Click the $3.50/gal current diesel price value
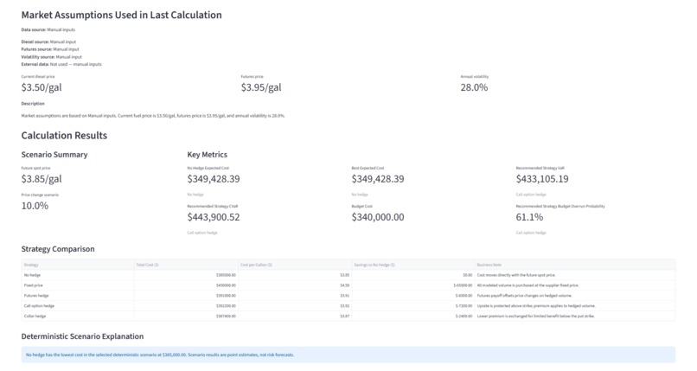 point(42,87)
